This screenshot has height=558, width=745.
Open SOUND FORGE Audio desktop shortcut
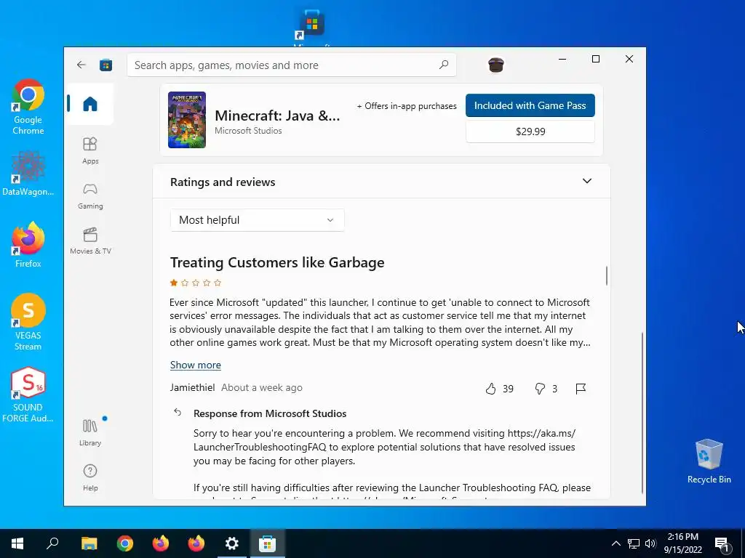(x=28, y=395)
